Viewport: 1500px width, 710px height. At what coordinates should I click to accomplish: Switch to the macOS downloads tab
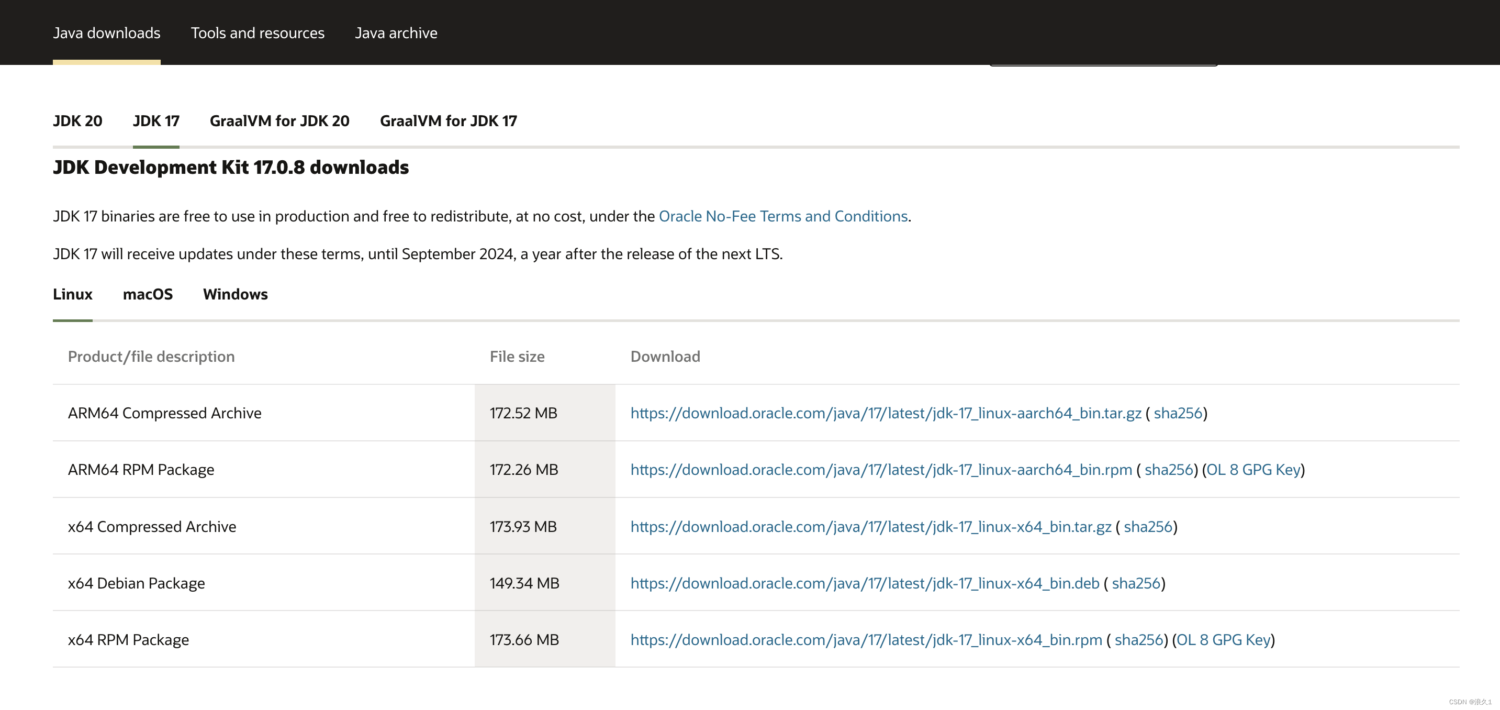tap(148, 295)
